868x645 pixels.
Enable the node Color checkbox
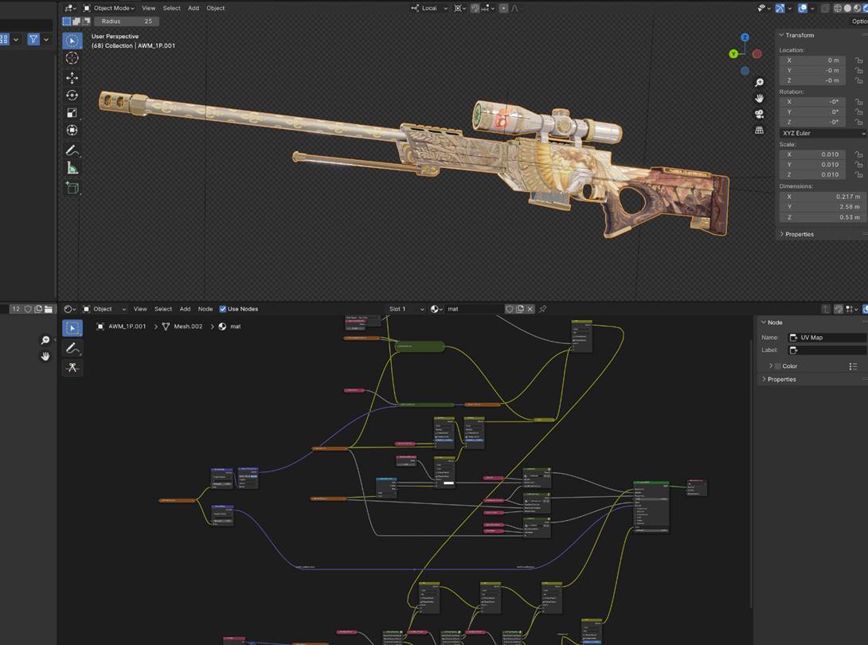(x=777, y=366)
